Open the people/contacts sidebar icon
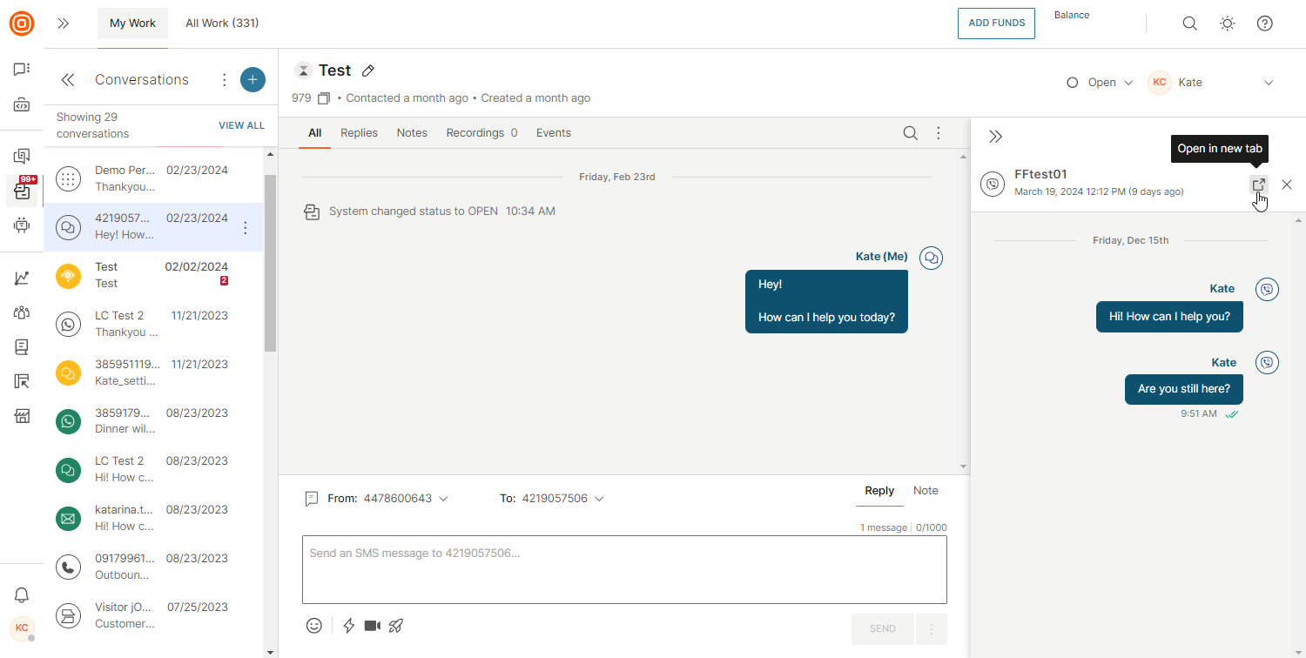The height and width of the screenshot is (658, 1306). 22,312
